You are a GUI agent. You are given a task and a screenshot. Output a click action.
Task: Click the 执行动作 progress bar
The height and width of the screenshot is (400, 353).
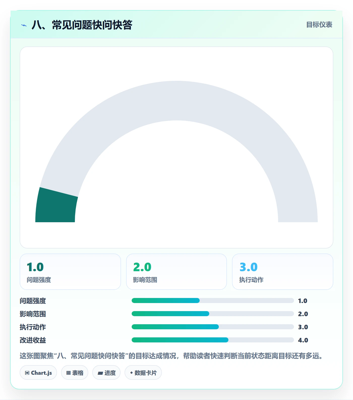pyautogui.click(x=213, y=327)
